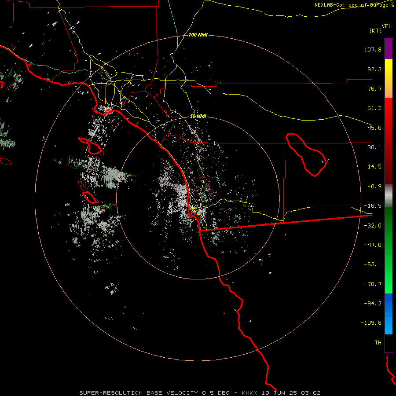Click the -16.5 velocity scale value
This screenshot has height=396, width=396.
373,206
